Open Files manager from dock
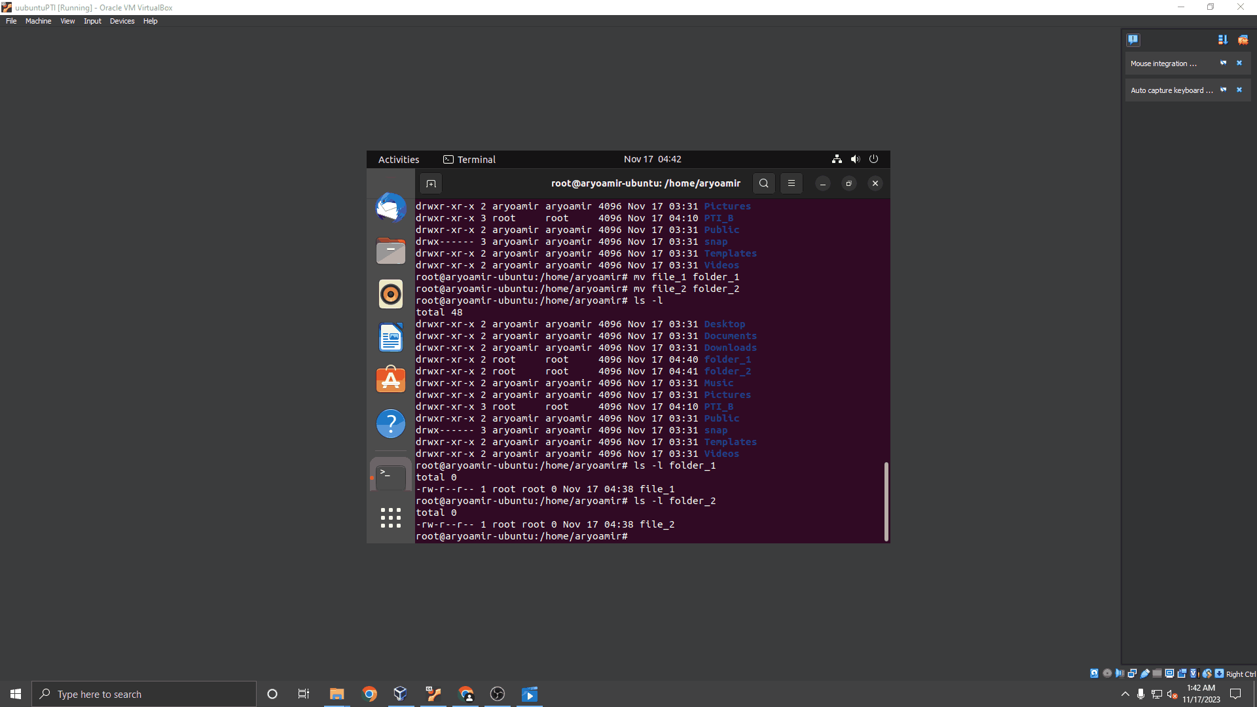Viewport: 1257px width, 707px height. (x=391, y=251)
